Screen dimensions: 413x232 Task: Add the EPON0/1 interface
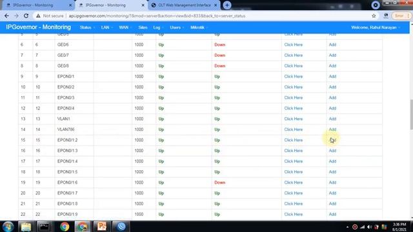tap(332, 77)
